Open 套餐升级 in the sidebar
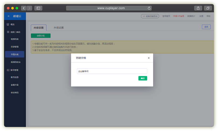This screenshot has width=218, height=131. pyautogui.click(x=15, y=85)
